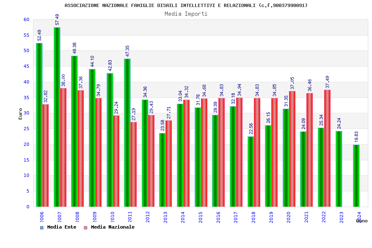Select the Media Nazionale legend label
Image resolution: width=372 pixels, height=248 pixels.
coord(113,227)
